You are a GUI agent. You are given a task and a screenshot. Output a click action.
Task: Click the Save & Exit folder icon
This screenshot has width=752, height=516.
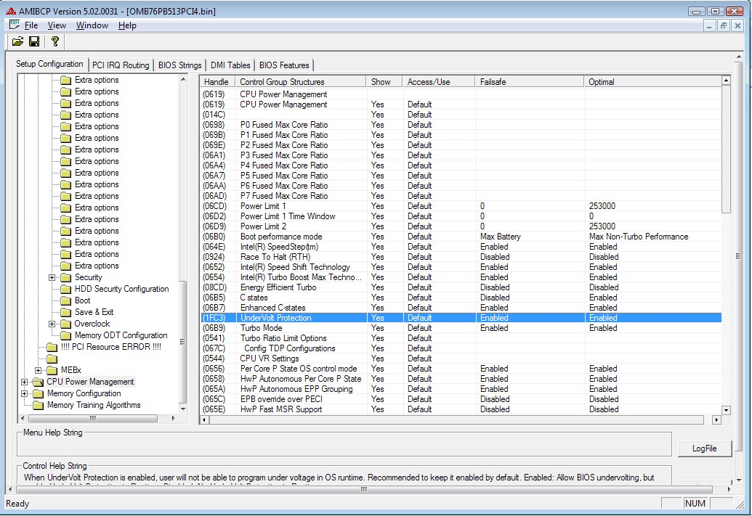coord(65,312)
